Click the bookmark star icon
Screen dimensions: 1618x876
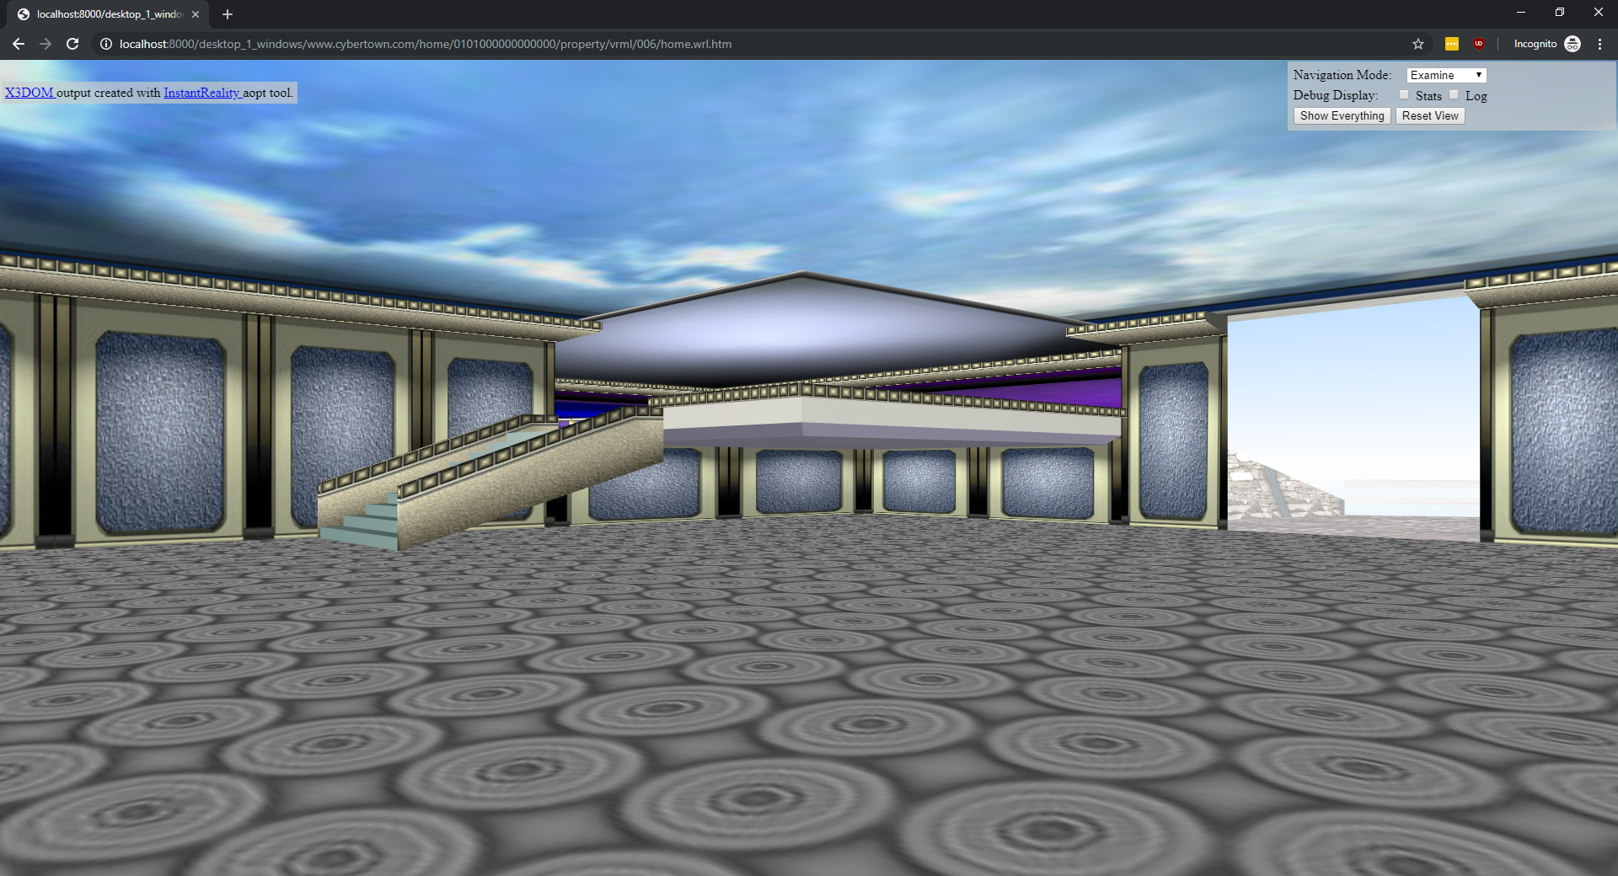[x=1418, y=44]
